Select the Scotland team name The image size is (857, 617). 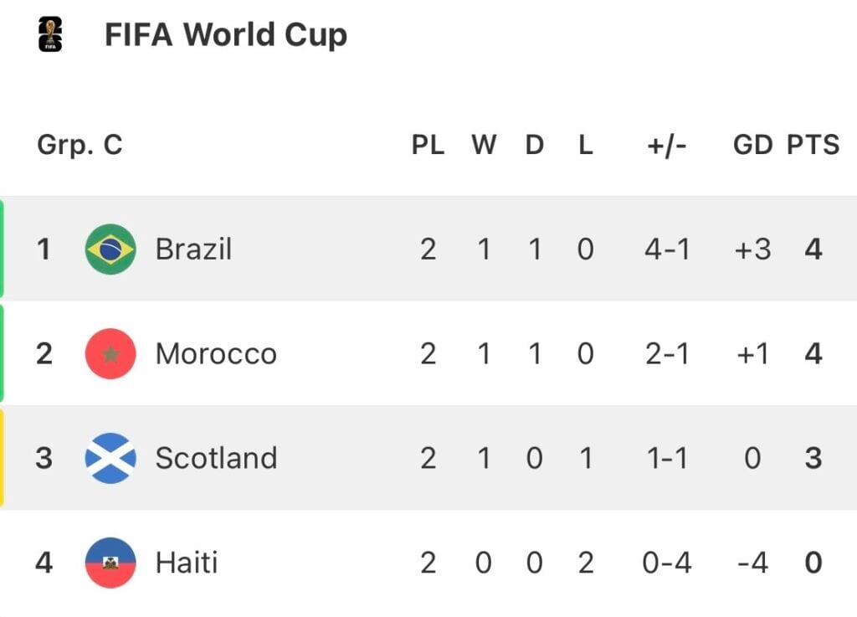coord(216,458)
